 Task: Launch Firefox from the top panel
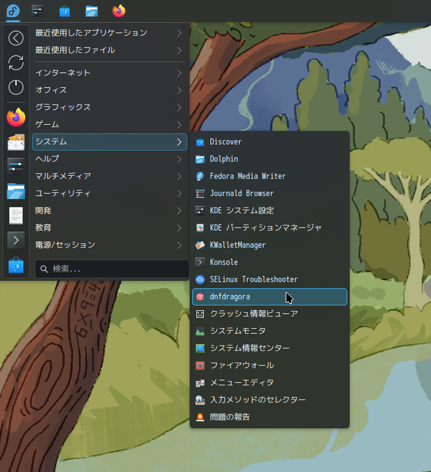(x=119, y=11)
